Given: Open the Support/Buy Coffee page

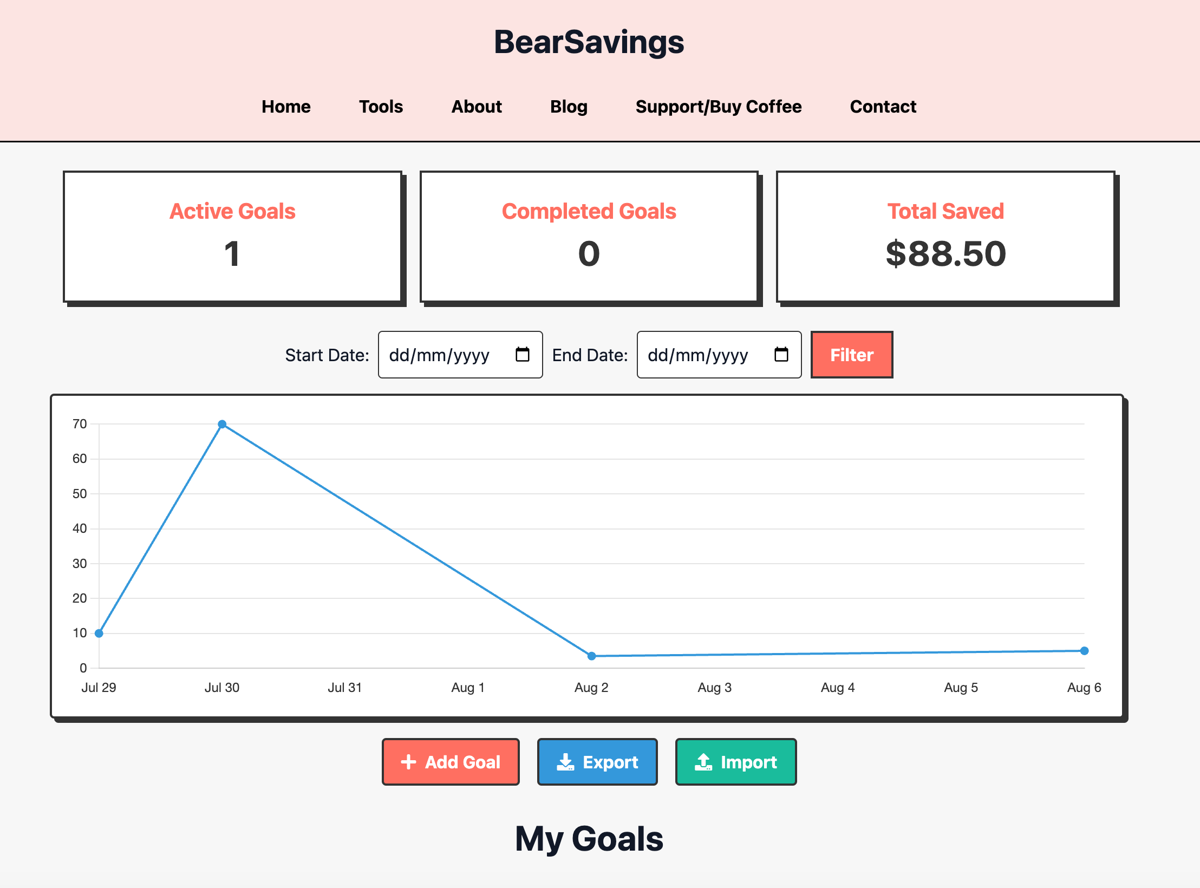Looking at the screenshot, I should pos(719,107).
